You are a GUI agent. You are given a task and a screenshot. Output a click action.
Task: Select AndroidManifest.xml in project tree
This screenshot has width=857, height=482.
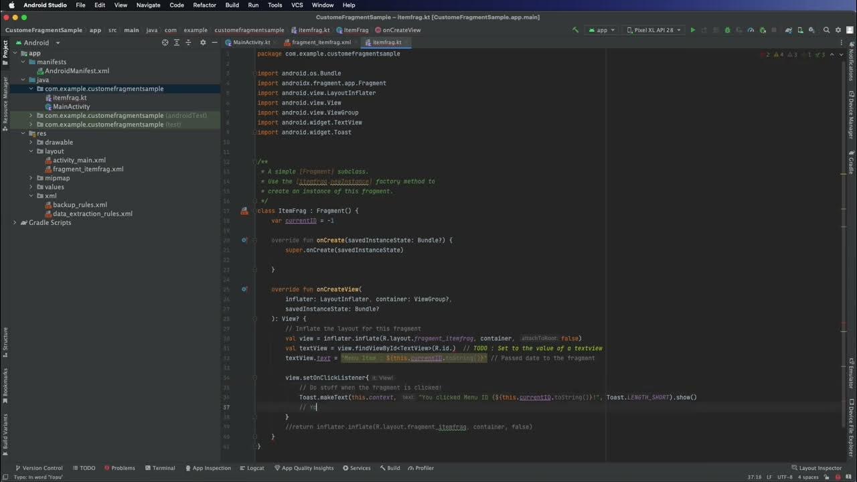pos(76,71)
